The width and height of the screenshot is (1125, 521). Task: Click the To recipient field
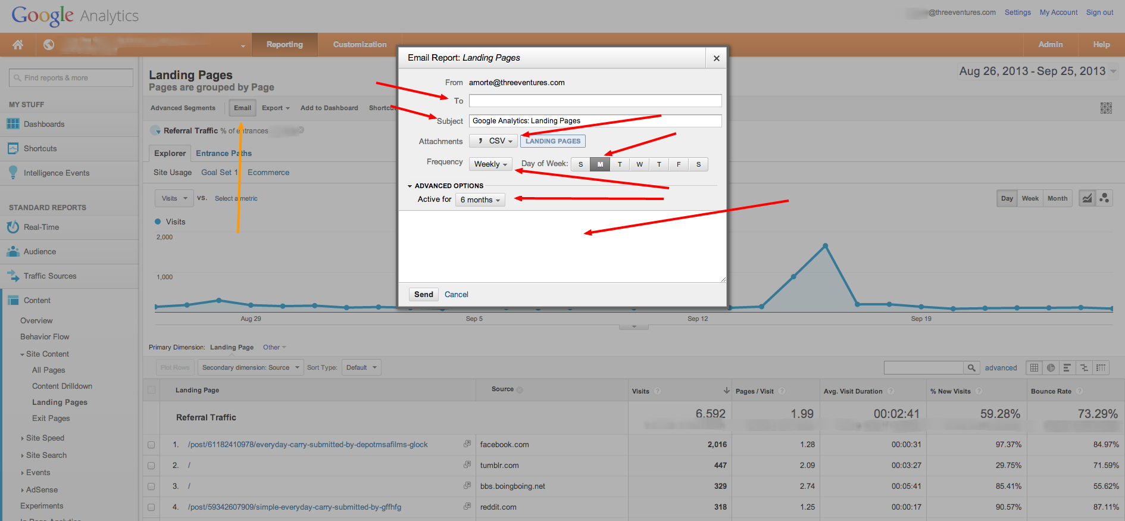595,101
